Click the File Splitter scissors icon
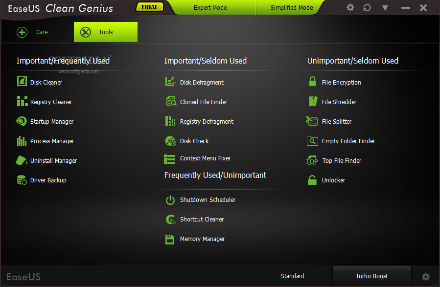The height and width of the screenshot is (287, 440). pos(312,121)
